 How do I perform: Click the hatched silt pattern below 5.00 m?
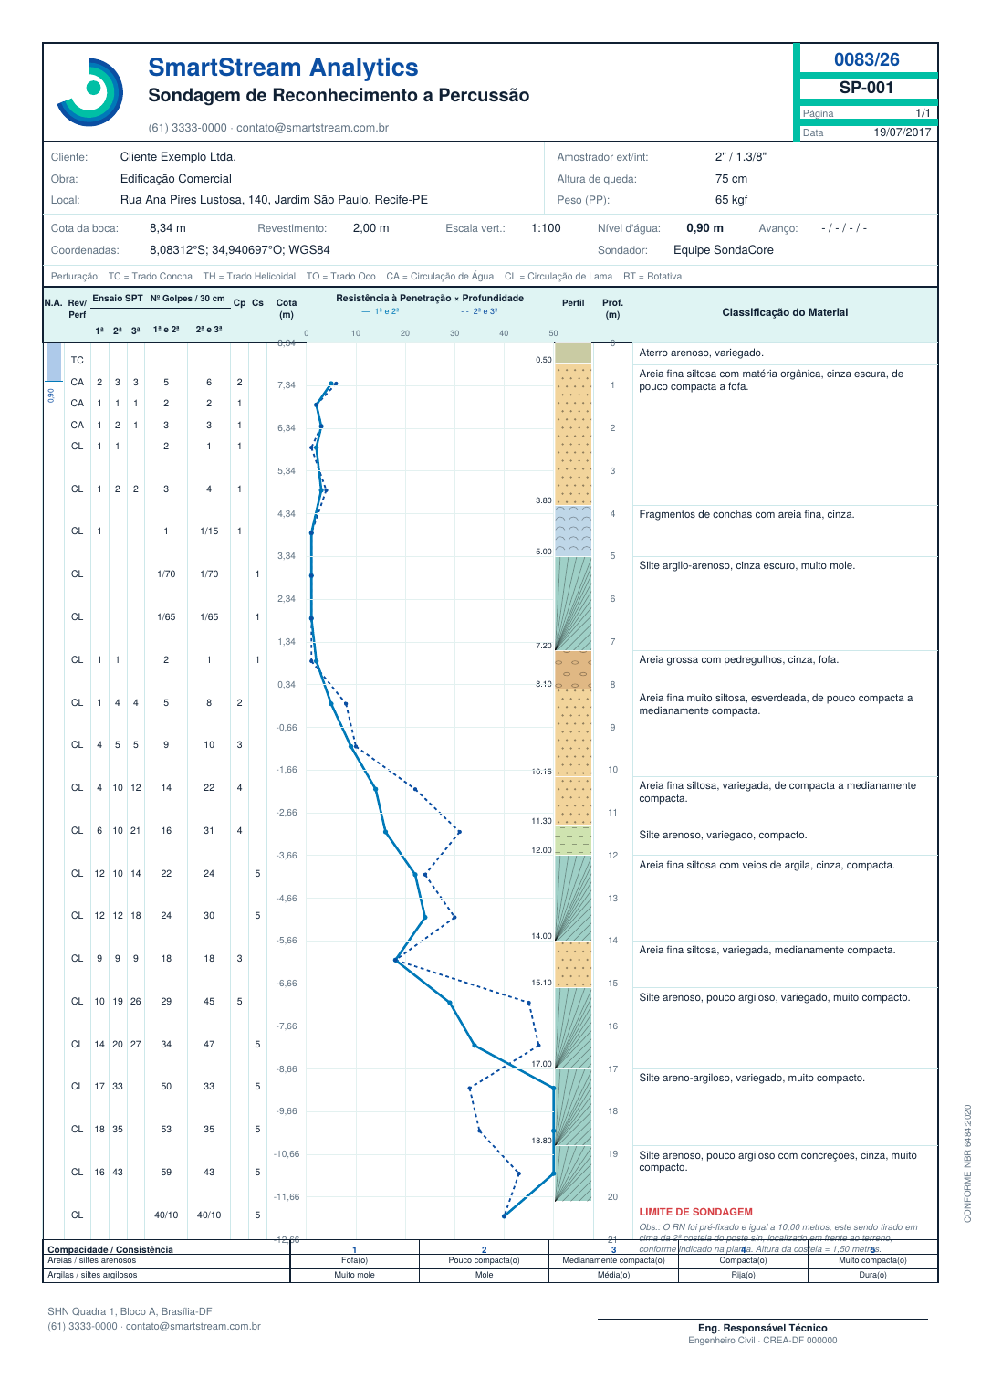[573, 604]
